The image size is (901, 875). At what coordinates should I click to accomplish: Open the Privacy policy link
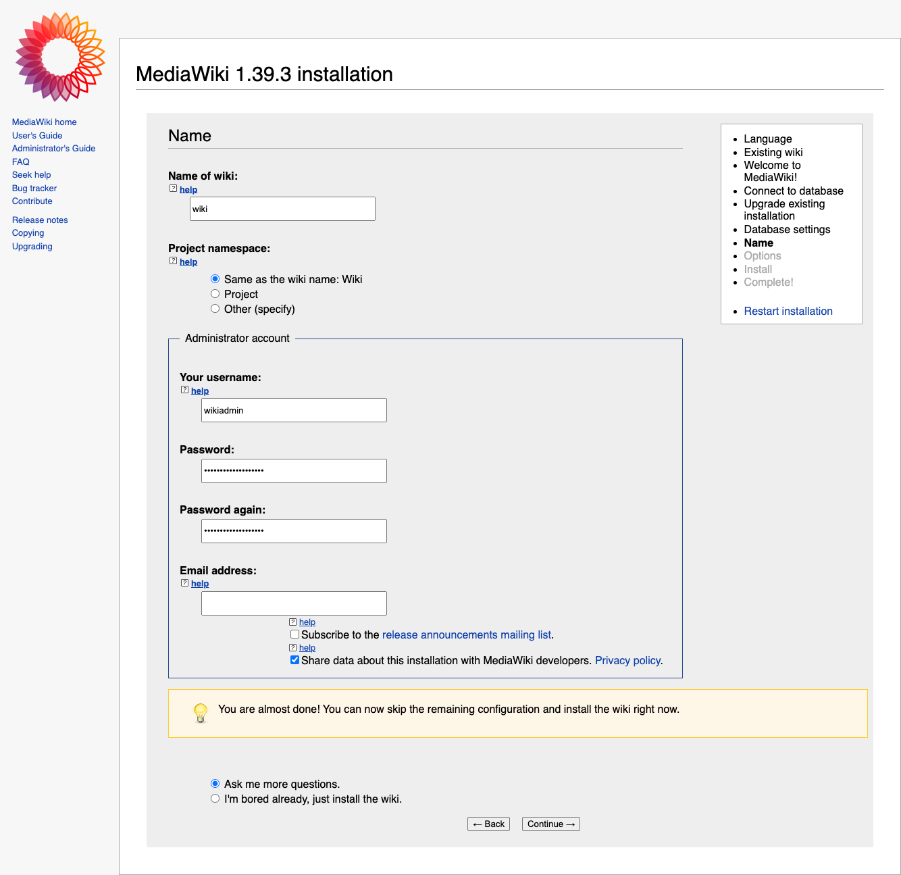pyautogui.click(x=627, y=661)
